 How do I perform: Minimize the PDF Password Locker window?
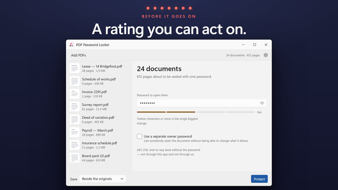coord(243,45)
